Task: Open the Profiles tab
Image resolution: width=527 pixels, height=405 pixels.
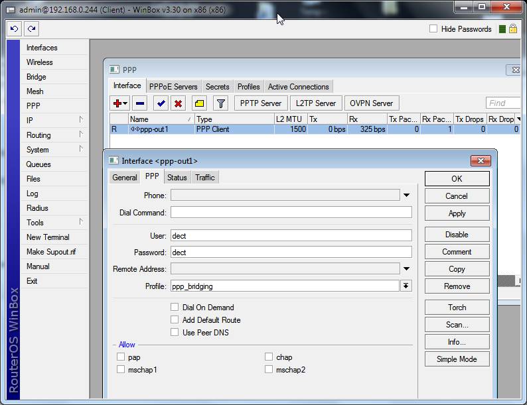Action: point(248,87)
